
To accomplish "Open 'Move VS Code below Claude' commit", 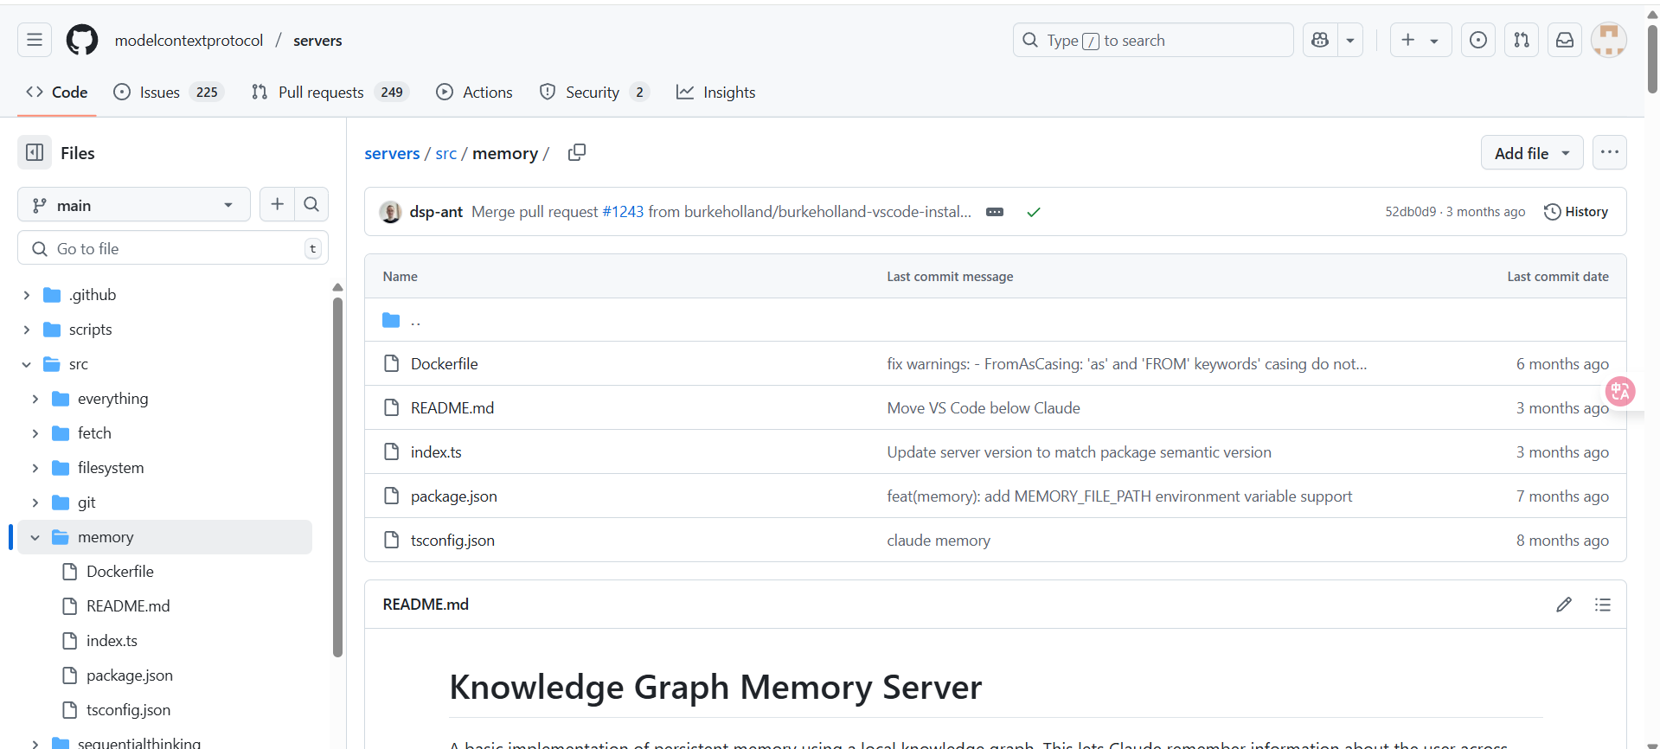I will coord(984,408).
